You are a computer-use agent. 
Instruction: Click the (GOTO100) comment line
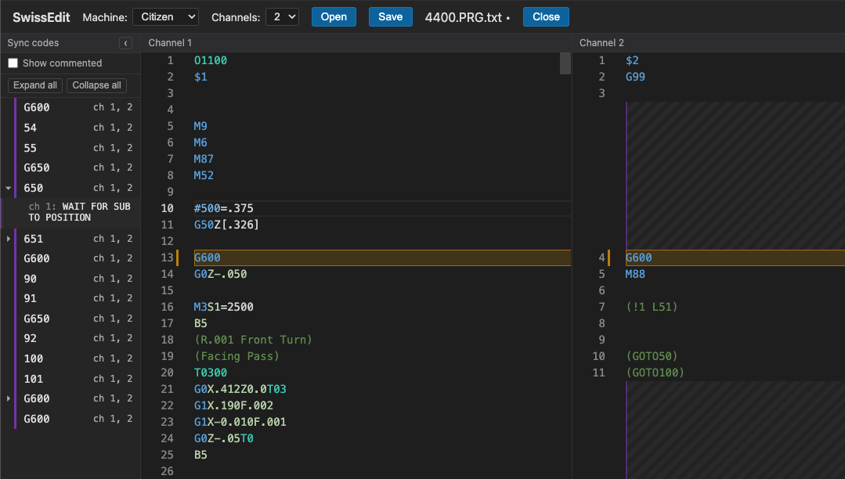[x=655, y=373]
